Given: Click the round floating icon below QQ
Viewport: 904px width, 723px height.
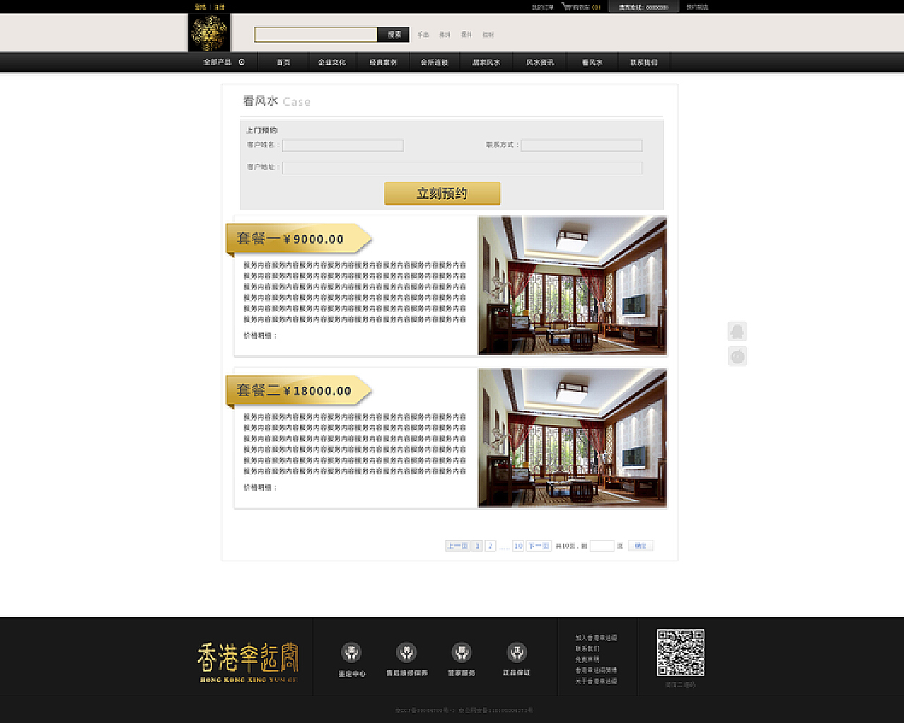Looking at the screenshot, I should (x=737, y=357).
